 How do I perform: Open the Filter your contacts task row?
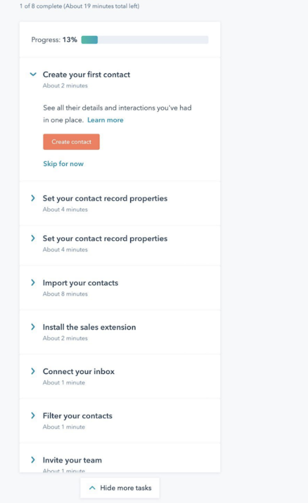[77, 416]
